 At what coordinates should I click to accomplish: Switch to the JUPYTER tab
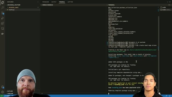pos(70,2)
